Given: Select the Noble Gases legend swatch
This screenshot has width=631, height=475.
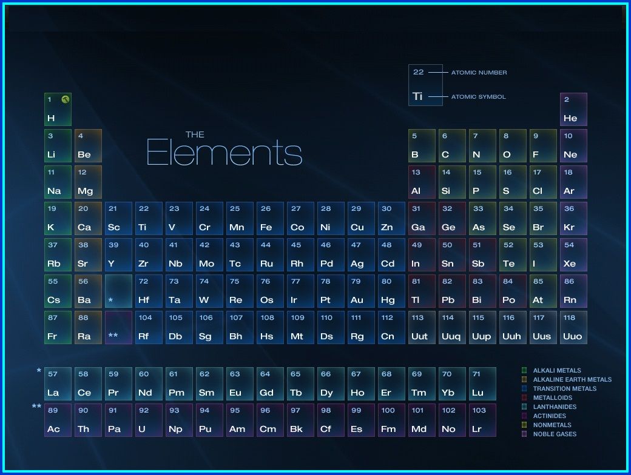Looking at the screenshot, I should click(524, 434).
